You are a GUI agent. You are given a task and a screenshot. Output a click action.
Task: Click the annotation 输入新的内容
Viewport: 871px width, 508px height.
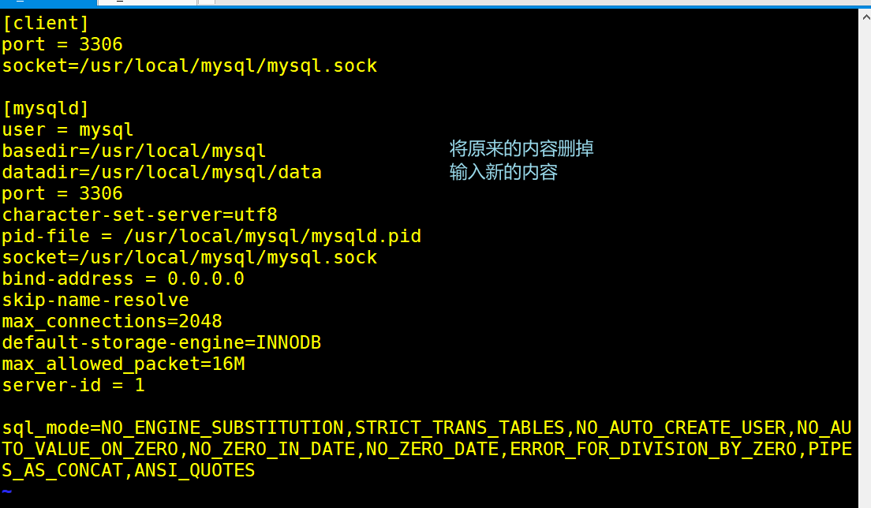click(x=503, y=172)
